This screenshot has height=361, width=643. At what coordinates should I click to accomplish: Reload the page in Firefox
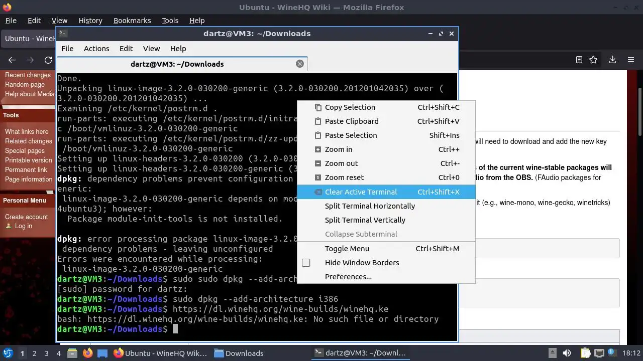[x=48, y=60]
